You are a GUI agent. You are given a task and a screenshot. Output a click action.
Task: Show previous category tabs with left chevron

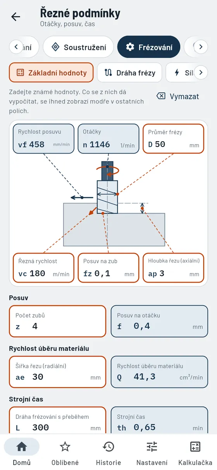[x=16, y=47]
